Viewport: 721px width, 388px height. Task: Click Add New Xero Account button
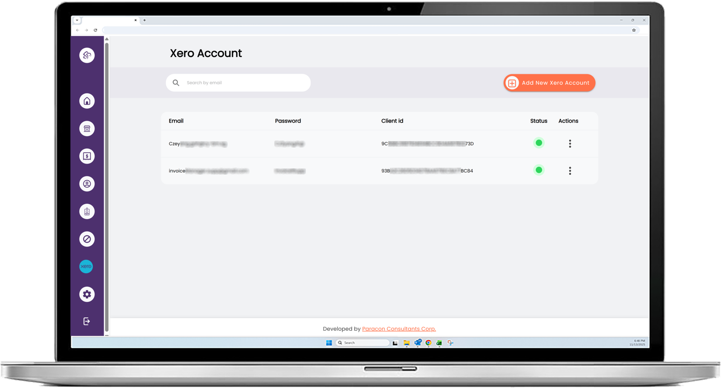coord(549,83)
